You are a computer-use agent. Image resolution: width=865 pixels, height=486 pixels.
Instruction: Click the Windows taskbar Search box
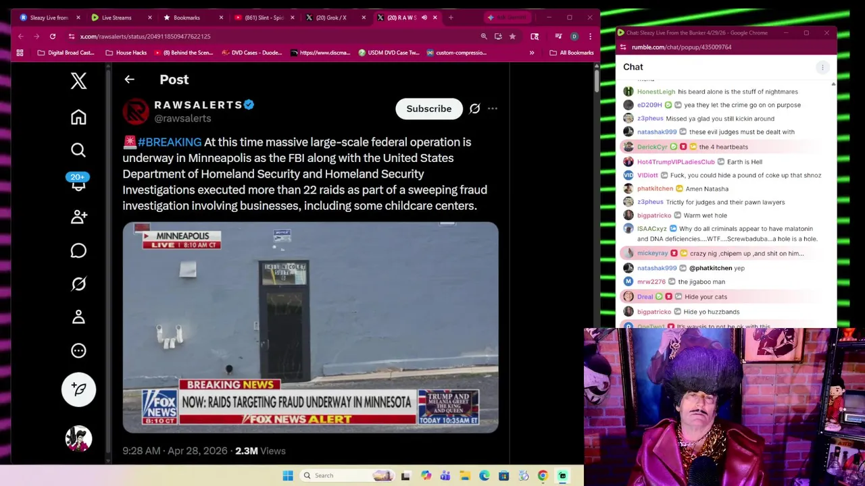(x=349, y=476)
